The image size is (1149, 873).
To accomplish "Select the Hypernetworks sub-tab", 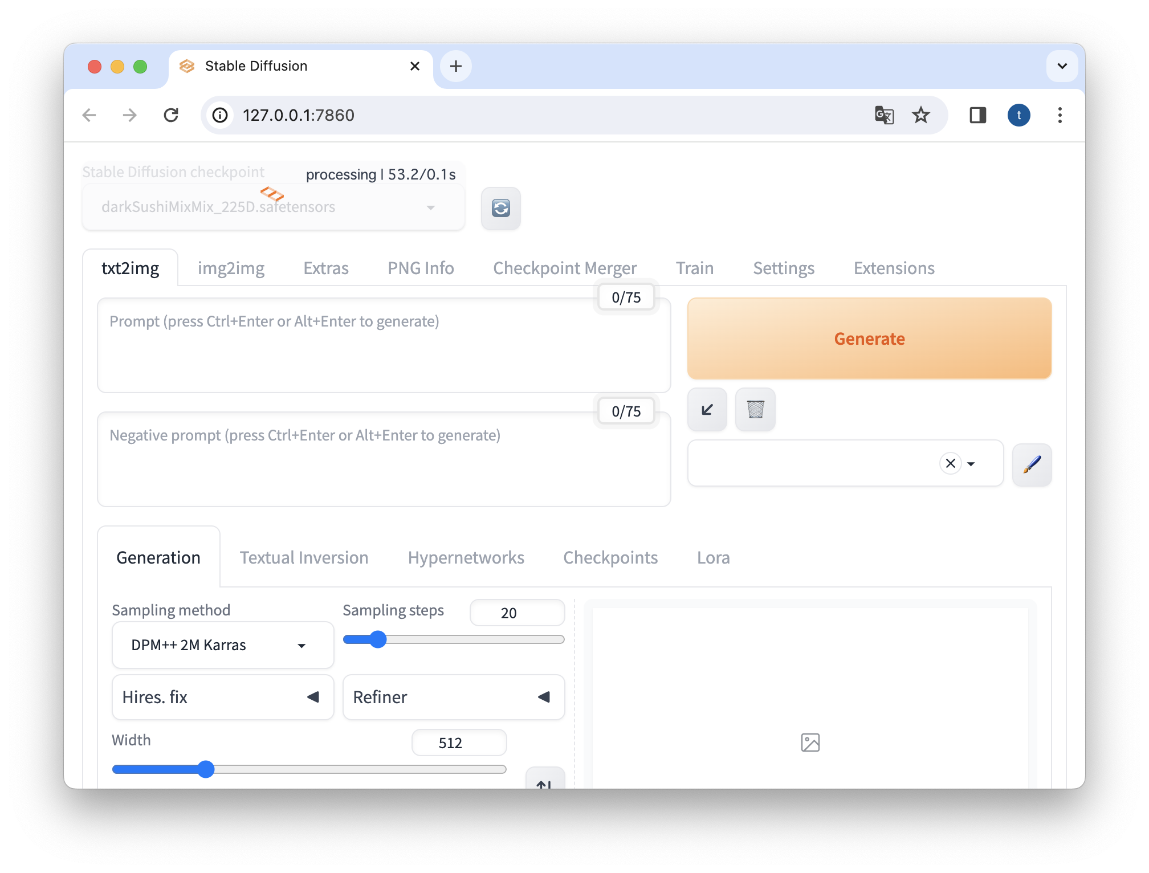I will 466,557.
